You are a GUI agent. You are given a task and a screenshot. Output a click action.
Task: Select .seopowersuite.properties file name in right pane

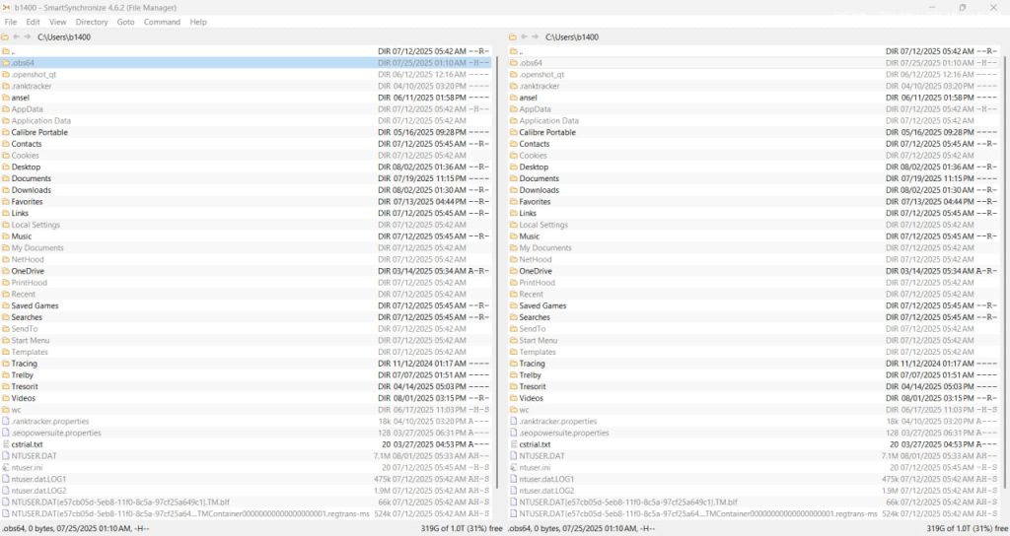point(564,434)
